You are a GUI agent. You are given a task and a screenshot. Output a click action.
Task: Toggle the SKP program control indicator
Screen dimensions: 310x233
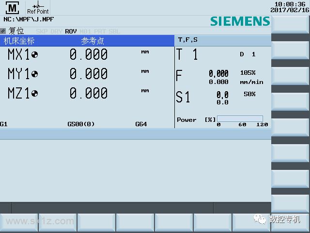pyautogui.click(x=42, y=32)
